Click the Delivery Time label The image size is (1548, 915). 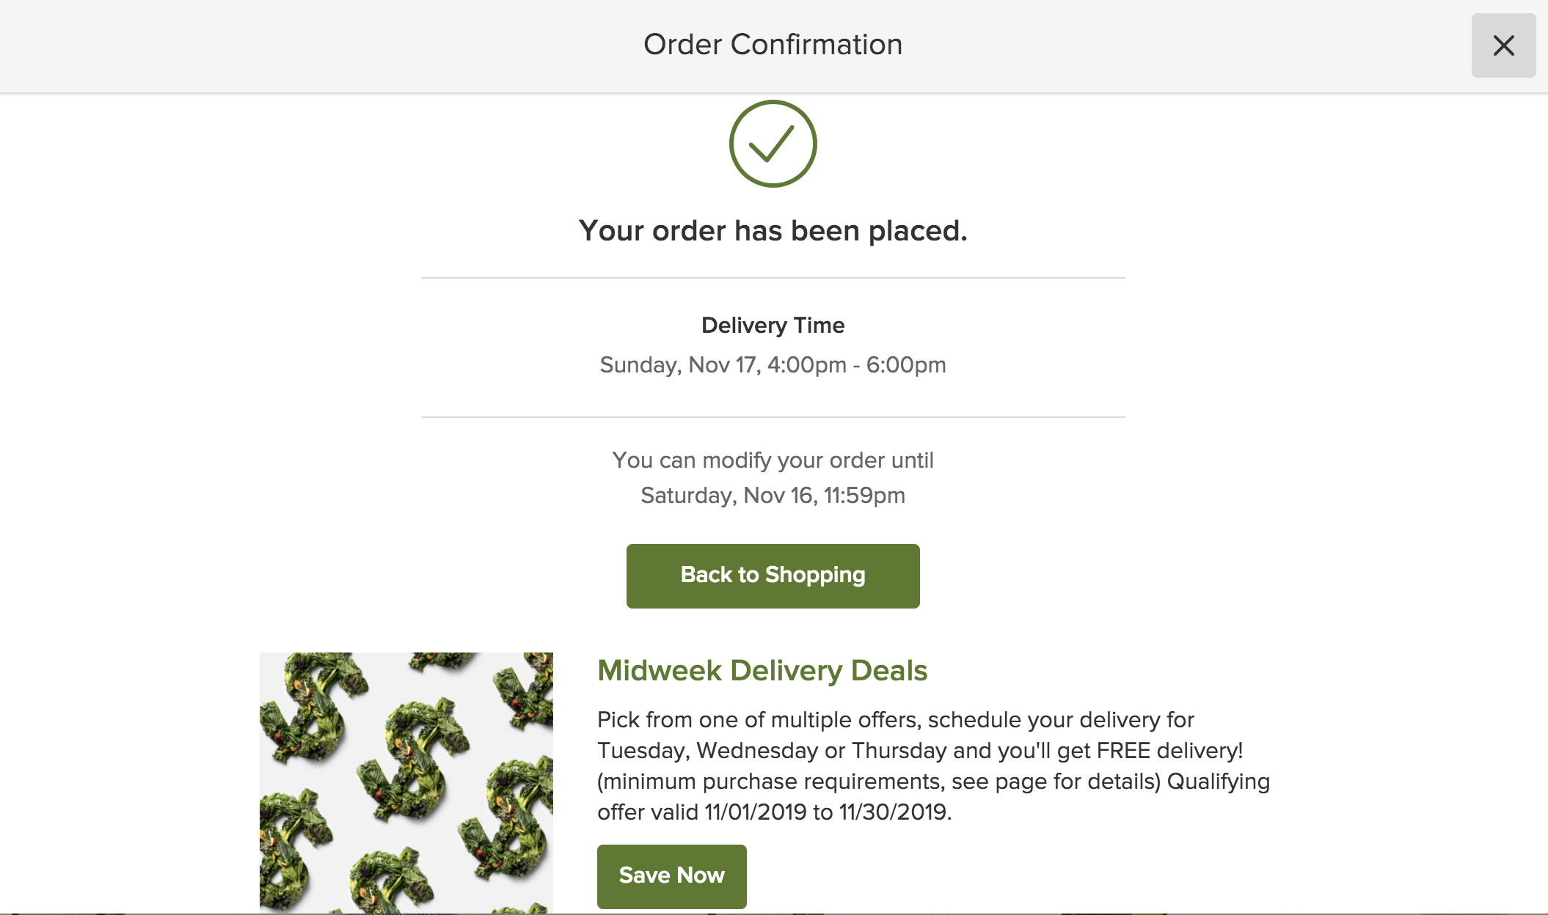(773, 326)
